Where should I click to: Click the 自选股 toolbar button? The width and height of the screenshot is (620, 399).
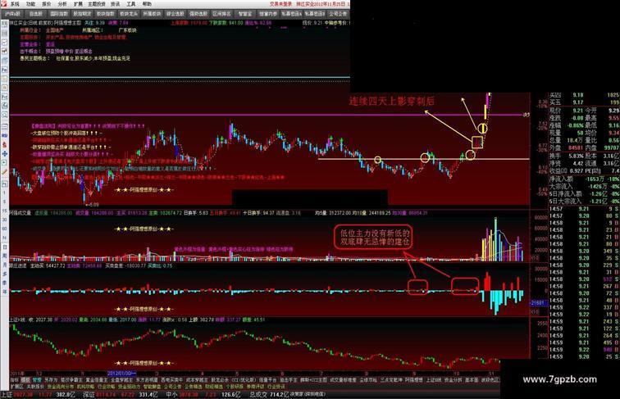point(35,14)
